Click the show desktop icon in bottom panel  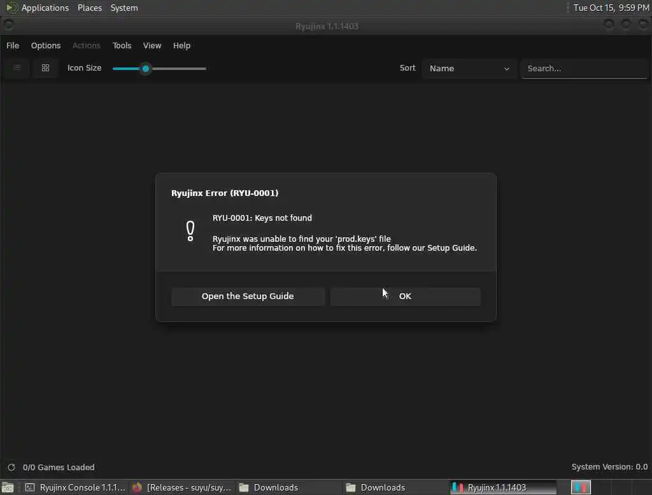point(8,487)
